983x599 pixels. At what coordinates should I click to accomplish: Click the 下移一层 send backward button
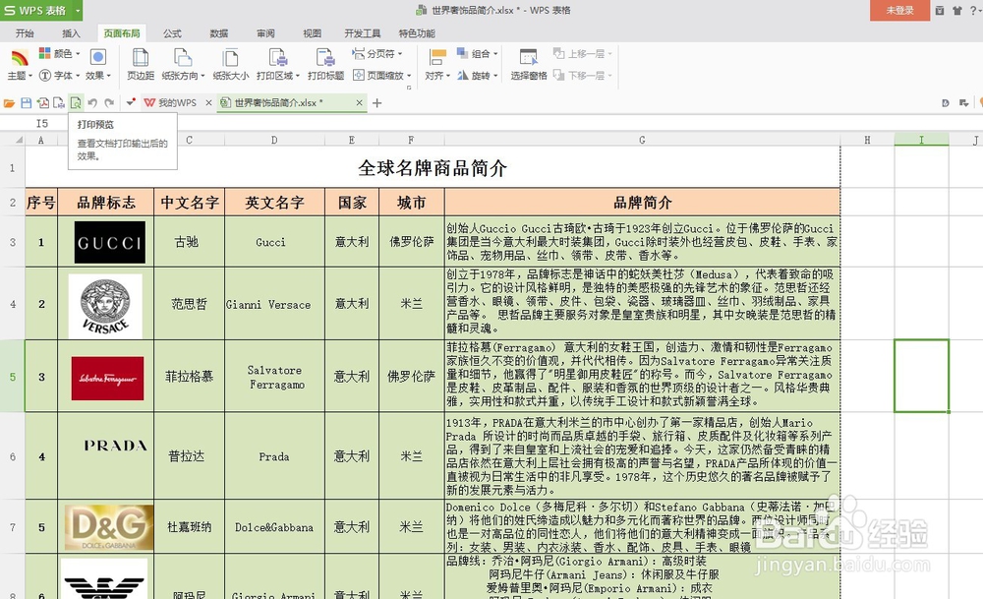click(x=582, y=76)
